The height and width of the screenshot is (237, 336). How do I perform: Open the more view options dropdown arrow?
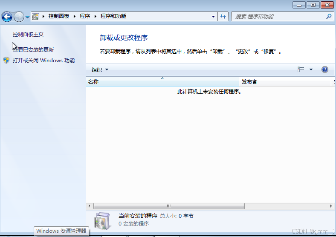click(311, 69)
